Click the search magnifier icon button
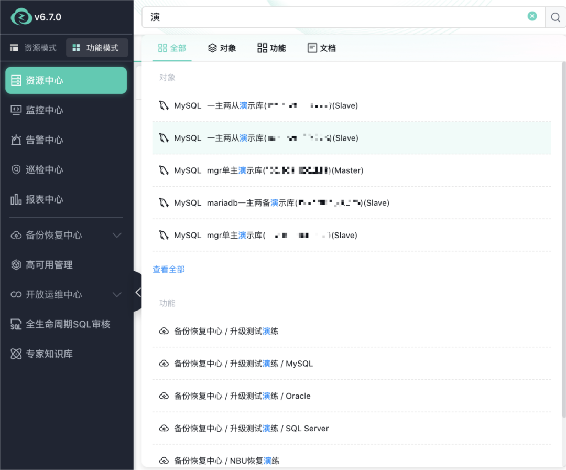Viewport: 566px width, 470px height. point(555,17)
